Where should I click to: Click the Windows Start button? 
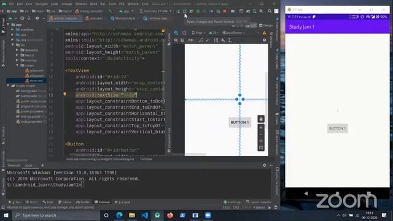coord(6,215)
